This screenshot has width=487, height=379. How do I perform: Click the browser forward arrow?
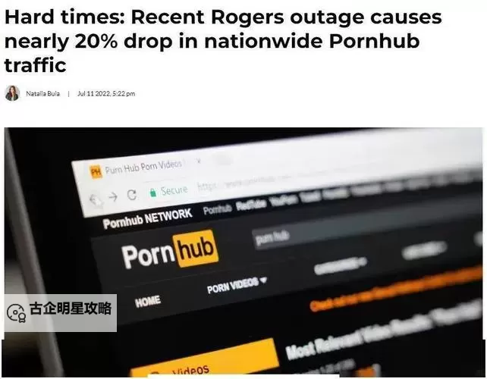113,197
